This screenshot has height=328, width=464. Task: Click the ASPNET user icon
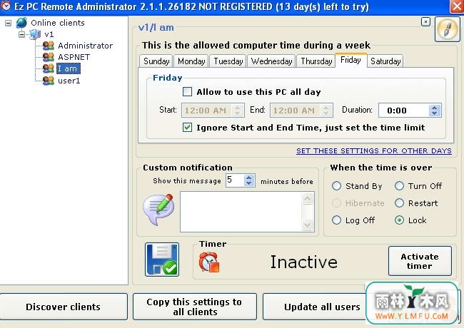(x=49, y=57)
